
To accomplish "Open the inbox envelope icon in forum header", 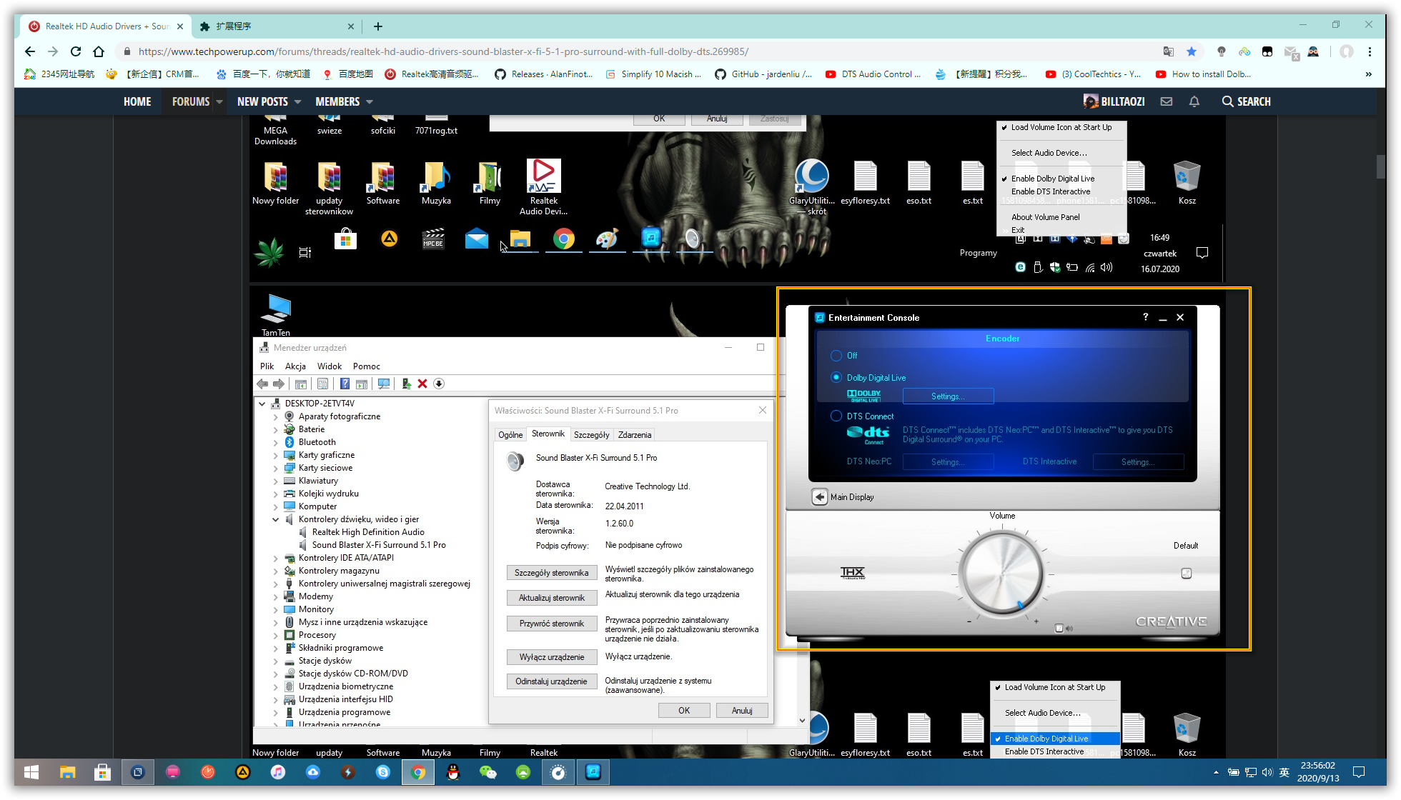I will (x=1167, y=101).
